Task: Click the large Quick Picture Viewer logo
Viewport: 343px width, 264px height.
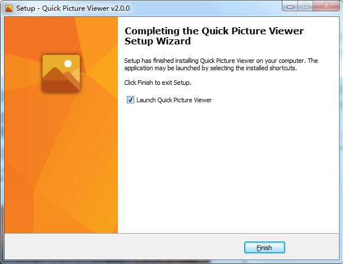Action: tap(61, 74)
